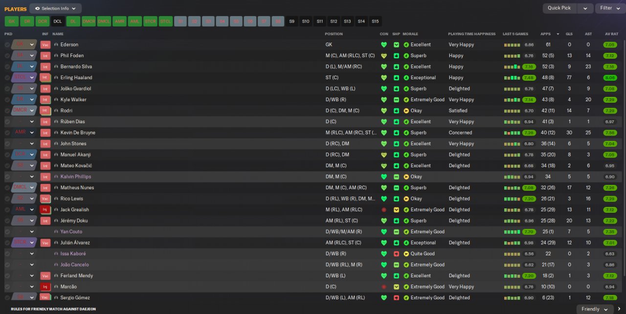Sort by AV RAT column header

tap(611, 34)
